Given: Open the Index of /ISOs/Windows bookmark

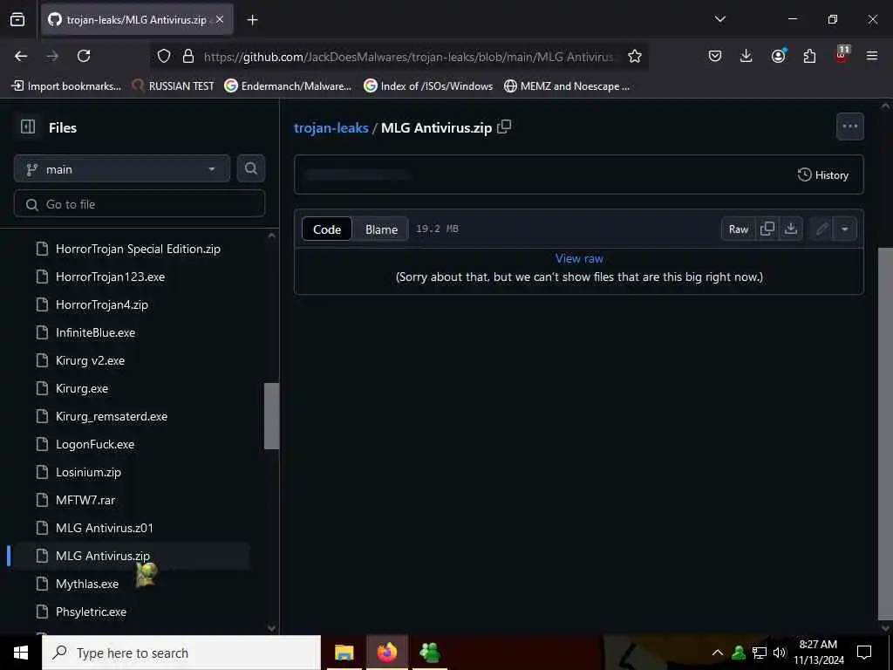Looking at the screenshot, I should click(427, 86).
